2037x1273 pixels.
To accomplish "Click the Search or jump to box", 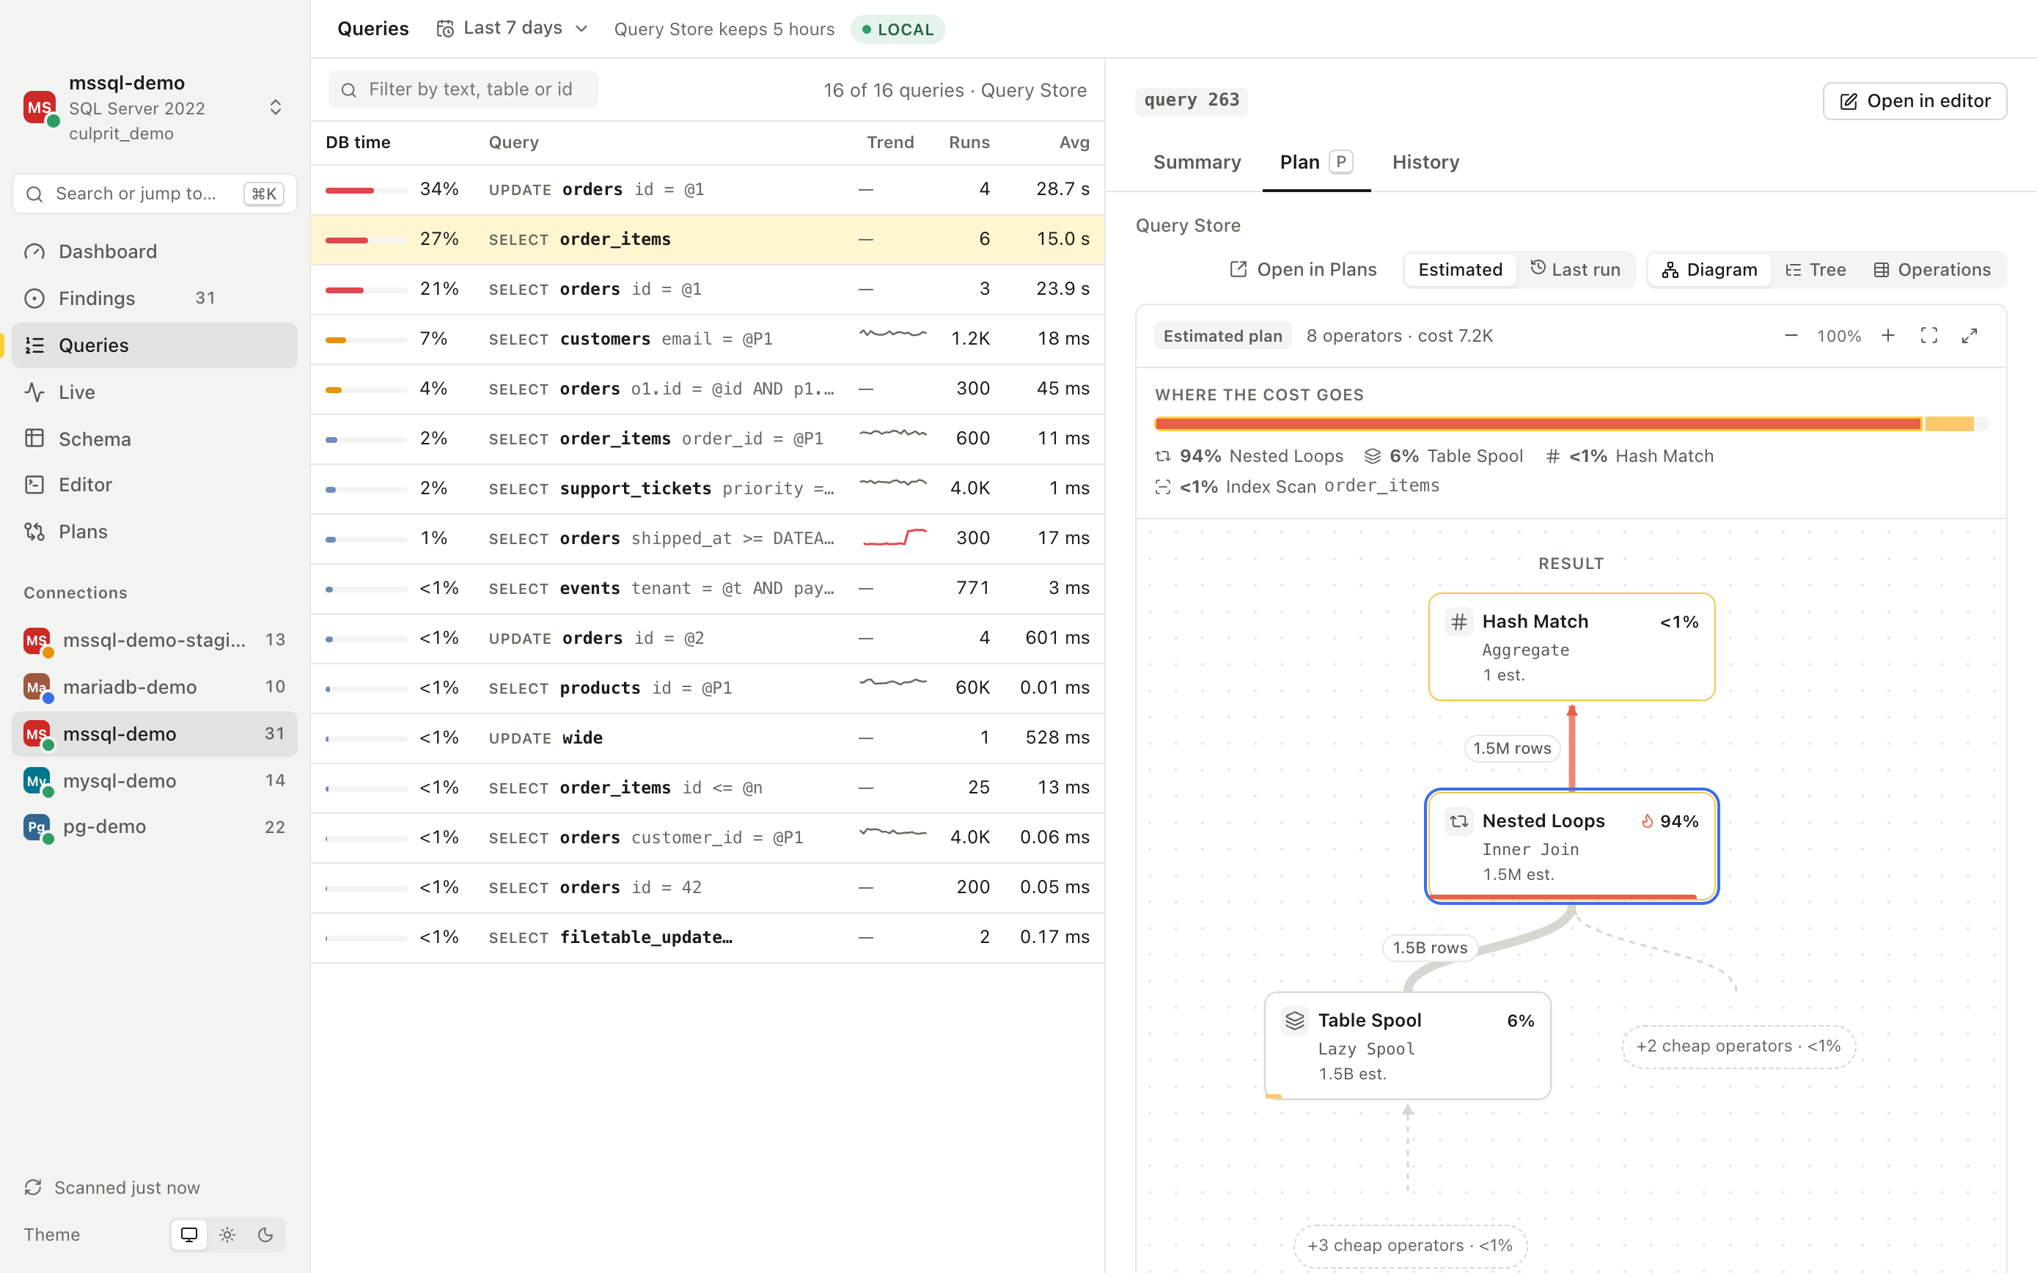I will pos(154,194).
